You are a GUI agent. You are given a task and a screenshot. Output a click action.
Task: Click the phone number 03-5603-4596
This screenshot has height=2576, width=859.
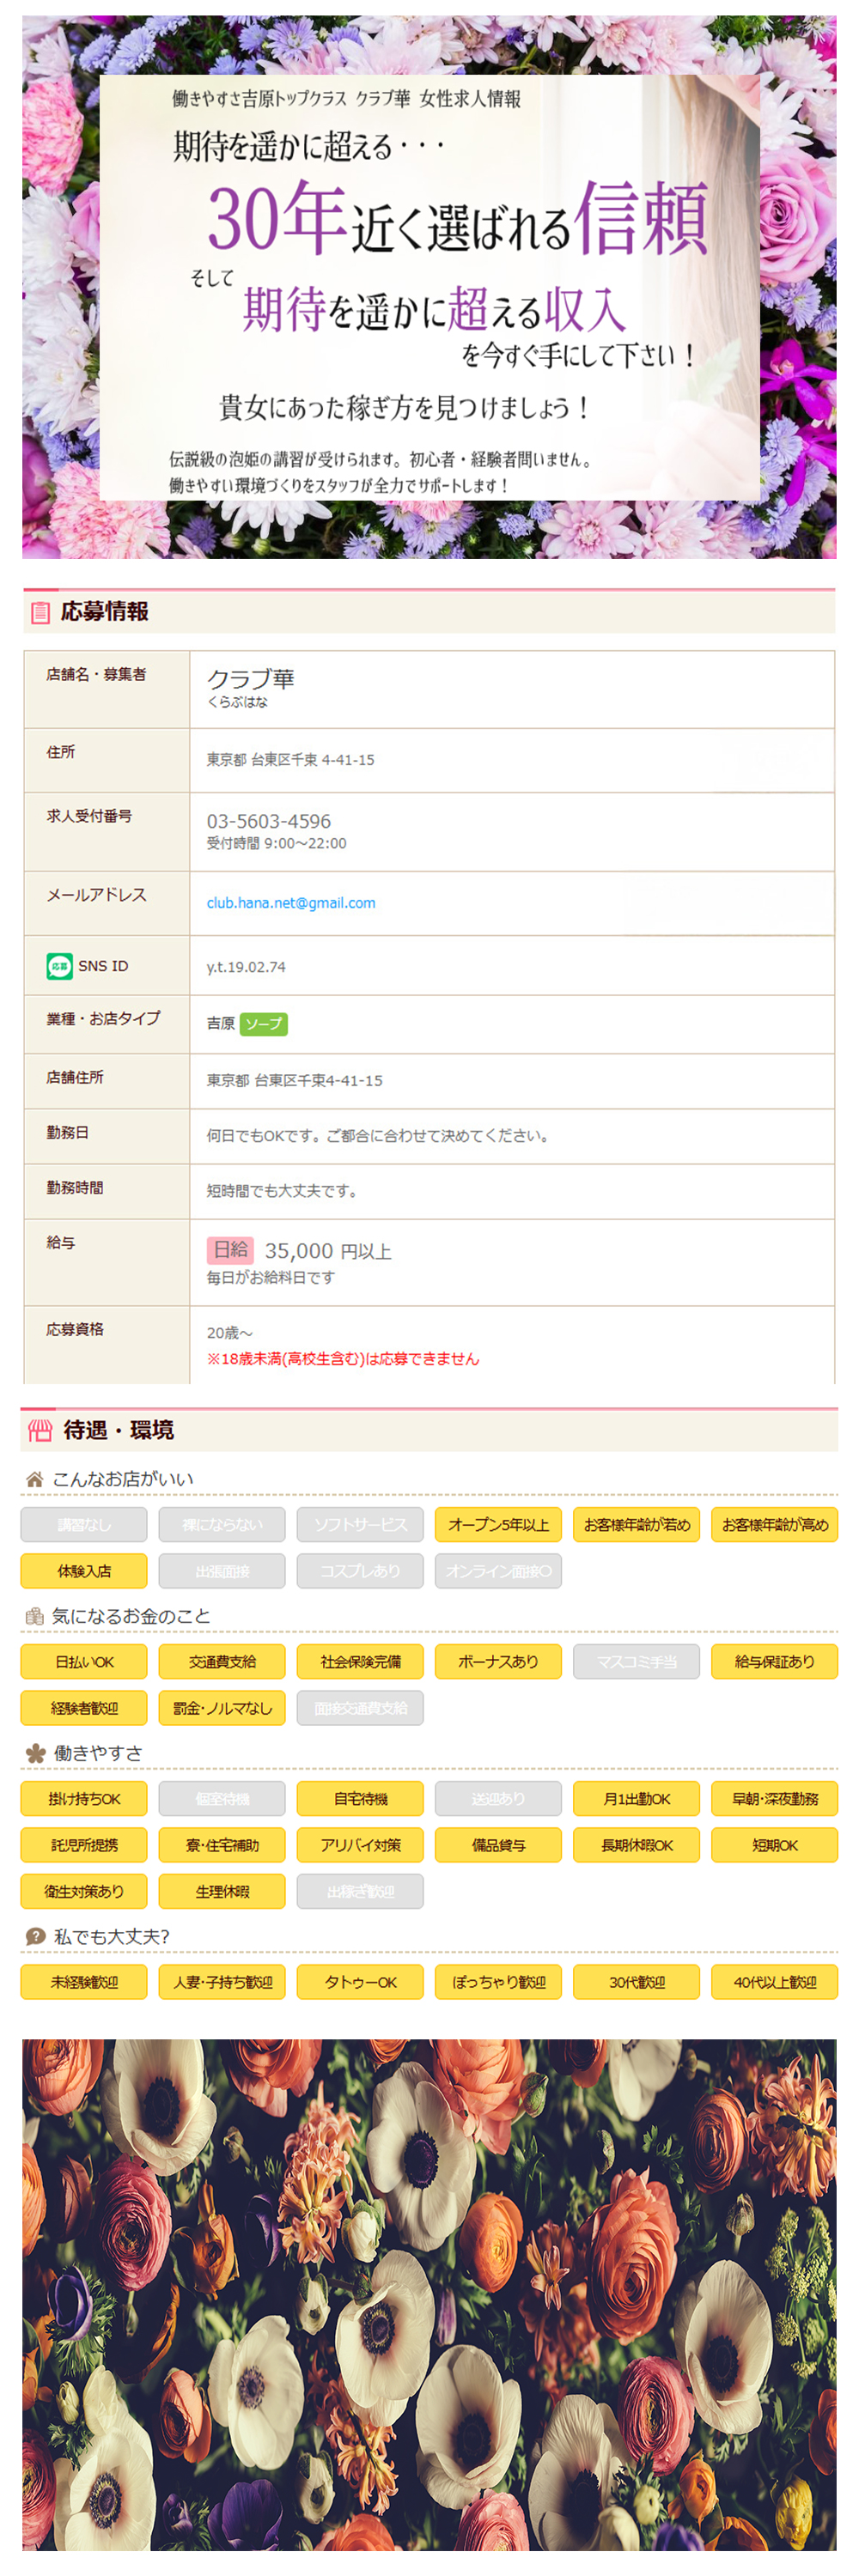click(268, 821)
